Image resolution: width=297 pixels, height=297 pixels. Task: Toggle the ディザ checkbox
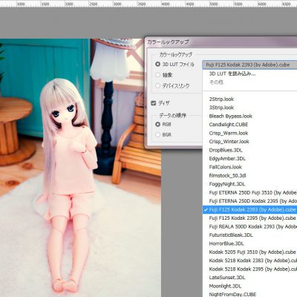154,103
